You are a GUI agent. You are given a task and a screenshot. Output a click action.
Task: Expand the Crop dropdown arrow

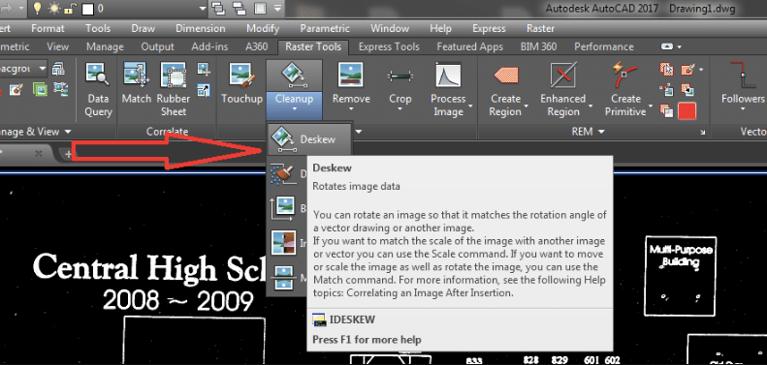tap(400, 109)
